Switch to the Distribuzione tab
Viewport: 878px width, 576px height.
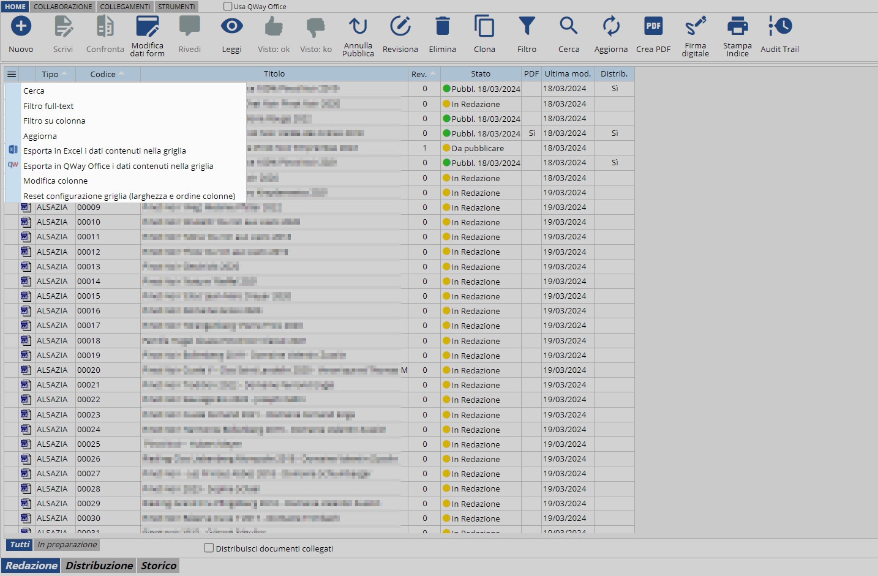[x=99, y=566]
